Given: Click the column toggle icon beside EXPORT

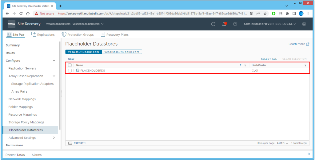Looking at the screenshot, I should (x=70, y=143).
